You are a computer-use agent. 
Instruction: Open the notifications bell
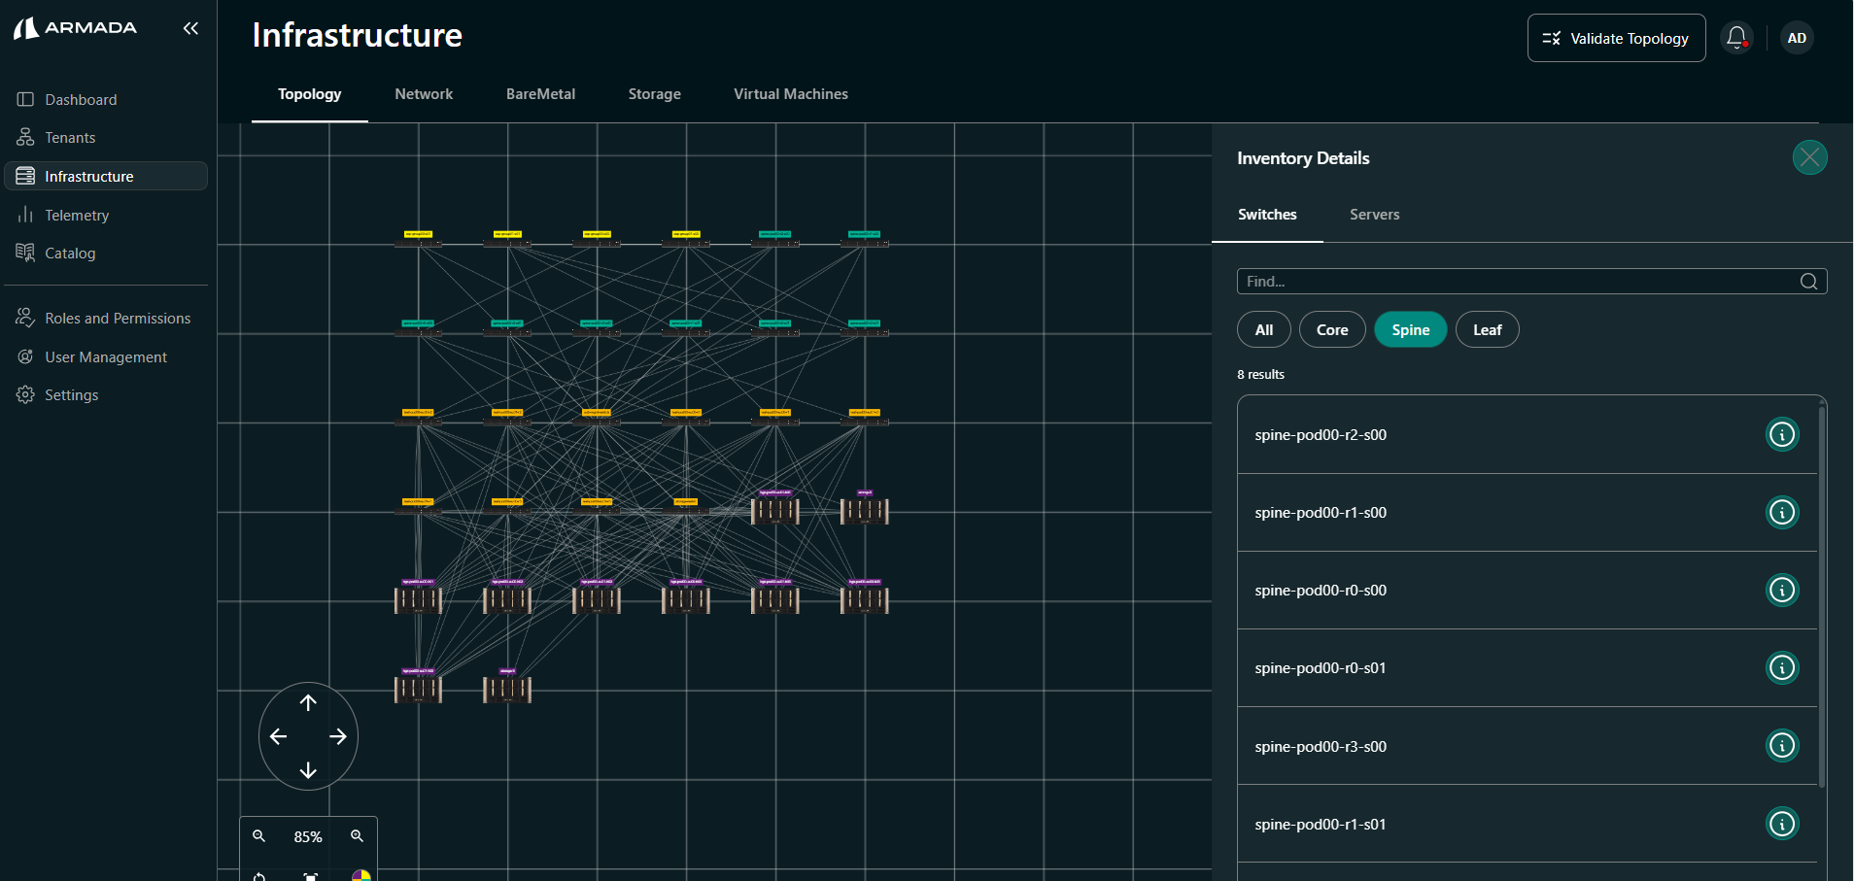tap(1735, 38)
